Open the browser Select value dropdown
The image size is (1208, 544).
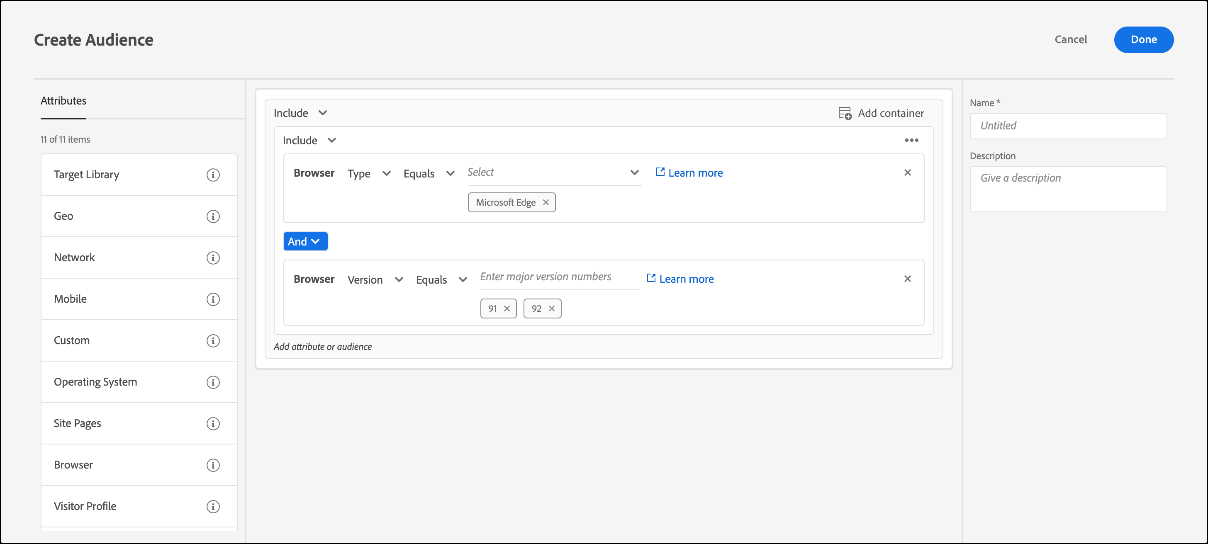coord(554,172)
